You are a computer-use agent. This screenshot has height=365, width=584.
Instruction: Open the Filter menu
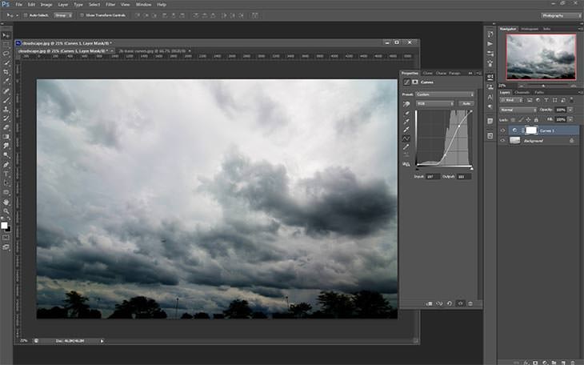pyautogui.click(x=110, y=5)
